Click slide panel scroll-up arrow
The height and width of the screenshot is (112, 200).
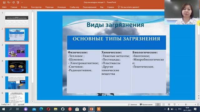click(x=32, y=11)
